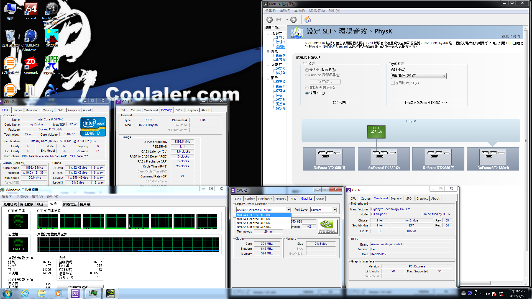
Task: Open the Processes tab in Task Manager
Action: (27, 204)
